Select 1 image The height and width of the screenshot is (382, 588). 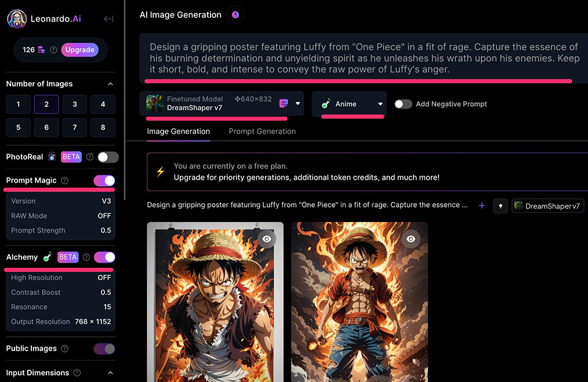[19, 104]
